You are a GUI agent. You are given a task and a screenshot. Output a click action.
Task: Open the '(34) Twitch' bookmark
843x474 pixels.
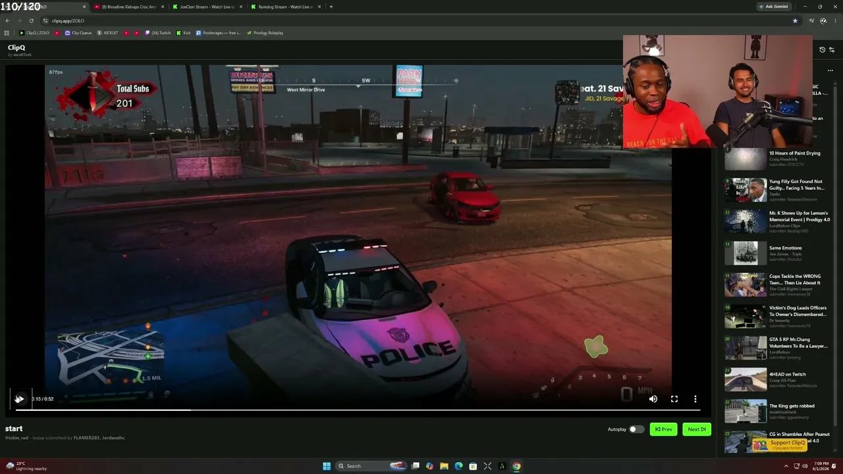[157, 33]
